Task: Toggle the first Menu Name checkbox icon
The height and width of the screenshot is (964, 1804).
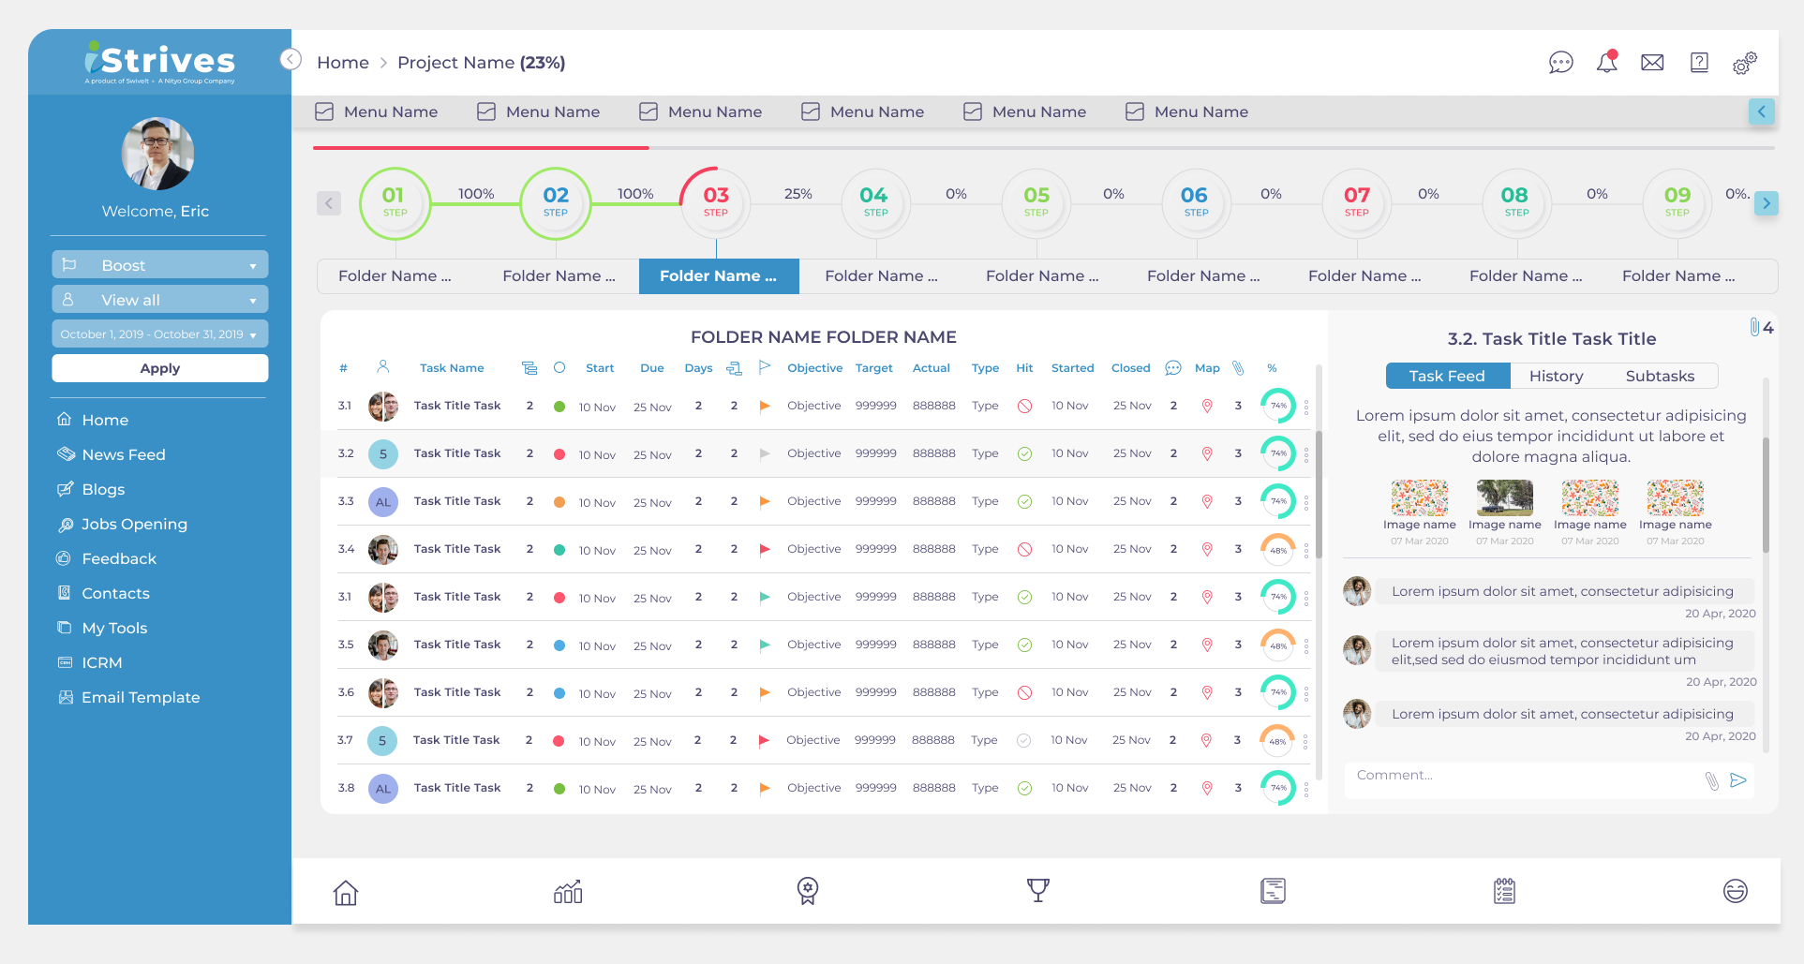Action: (x=324, y=111)
